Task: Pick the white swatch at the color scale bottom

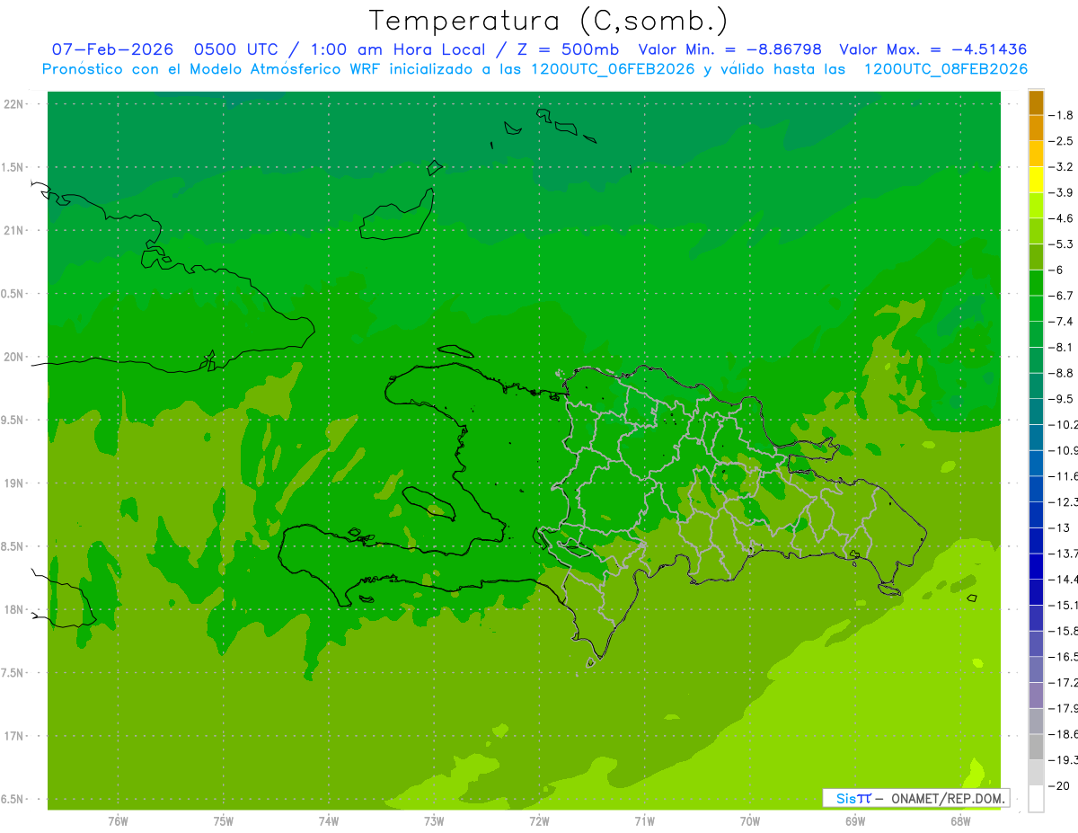Action: pyautogui.click(x=1036, y=799)
